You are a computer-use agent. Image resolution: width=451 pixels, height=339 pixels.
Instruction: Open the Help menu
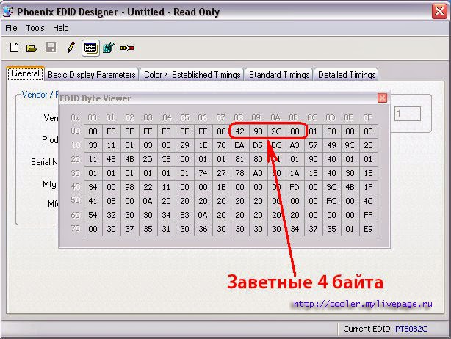click(x=61, y=28)
